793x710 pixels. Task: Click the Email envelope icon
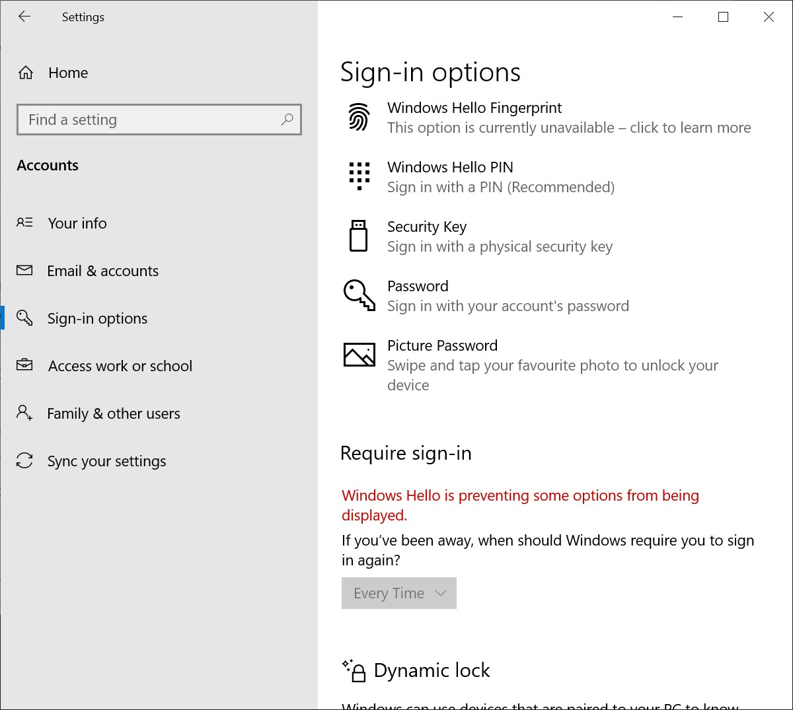tap(24, 271)
